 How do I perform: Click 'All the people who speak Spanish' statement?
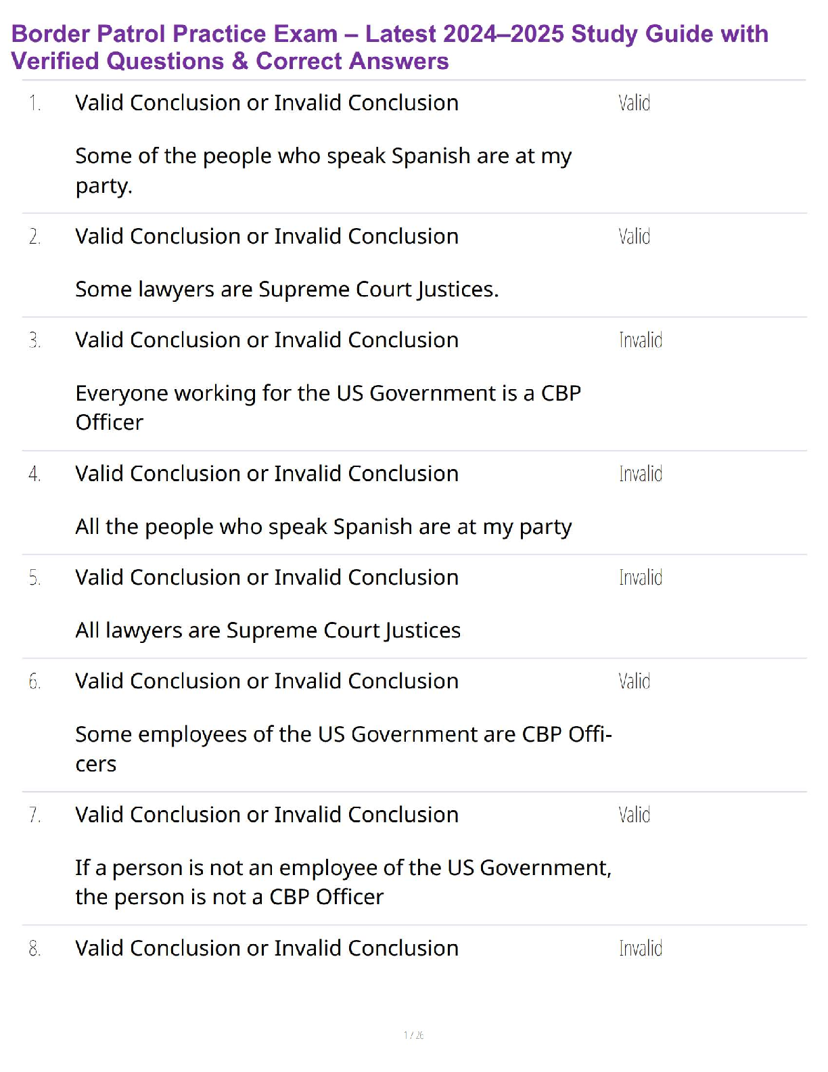pos(323,527)
